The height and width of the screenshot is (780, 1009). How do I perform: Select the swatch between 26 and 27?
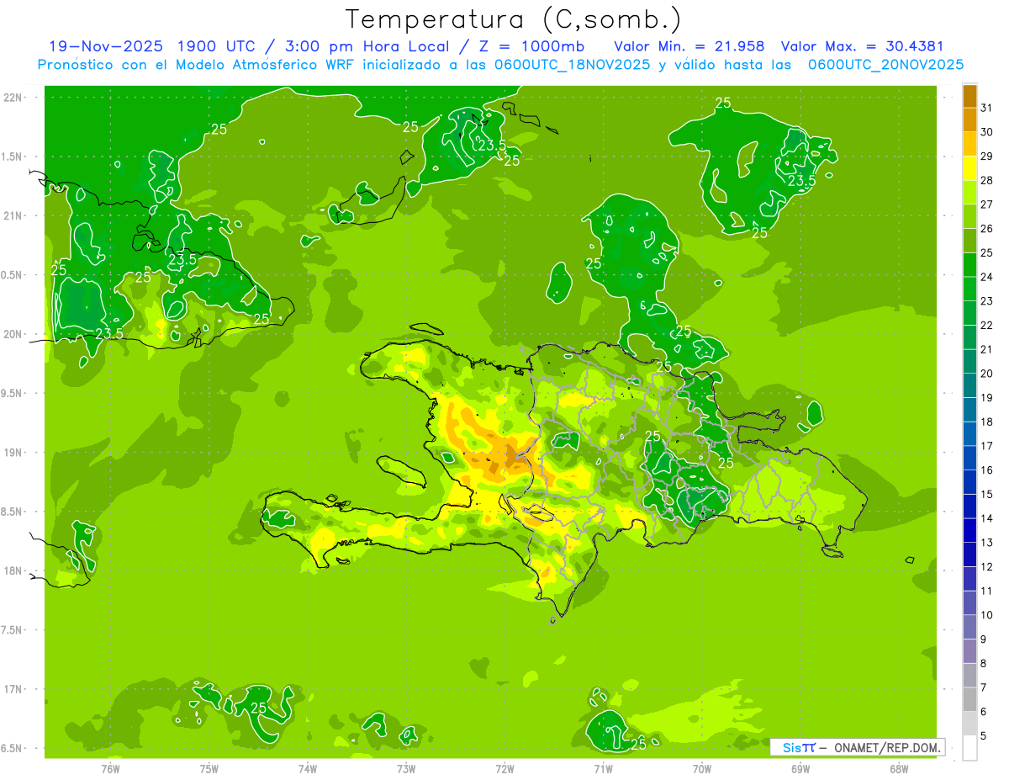pos(969,216)
